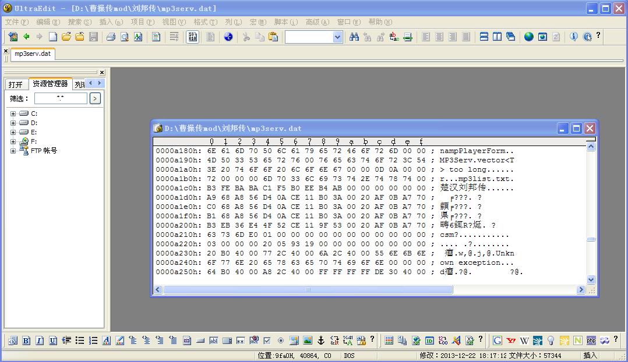Click the filter apply arrow button
628x362 pixels.
pos(95,98)
